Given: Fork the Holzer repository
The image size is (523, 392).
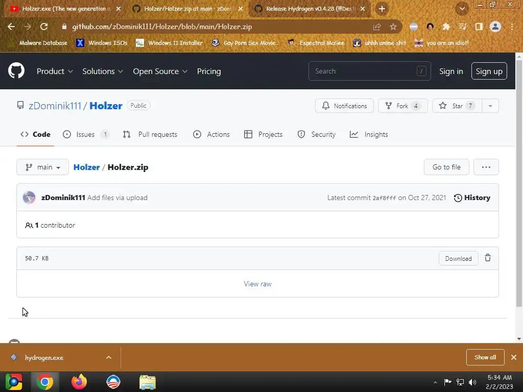Looking at the screenshot, I should (x=402, y=106).
